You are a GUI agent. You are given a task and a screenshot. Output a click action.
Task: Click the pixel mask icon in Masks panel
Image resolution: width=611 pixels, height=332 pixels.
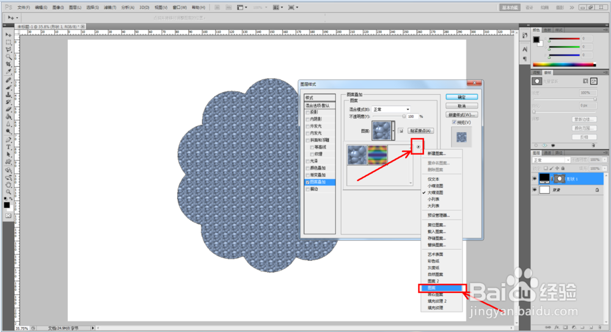click(x=585, y=81)
